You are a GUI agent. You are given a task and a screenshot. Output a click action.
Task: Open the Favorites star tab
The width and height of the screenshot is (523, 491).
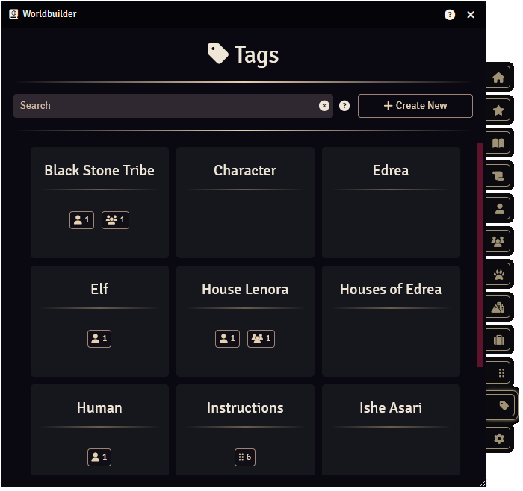[498, 110]
